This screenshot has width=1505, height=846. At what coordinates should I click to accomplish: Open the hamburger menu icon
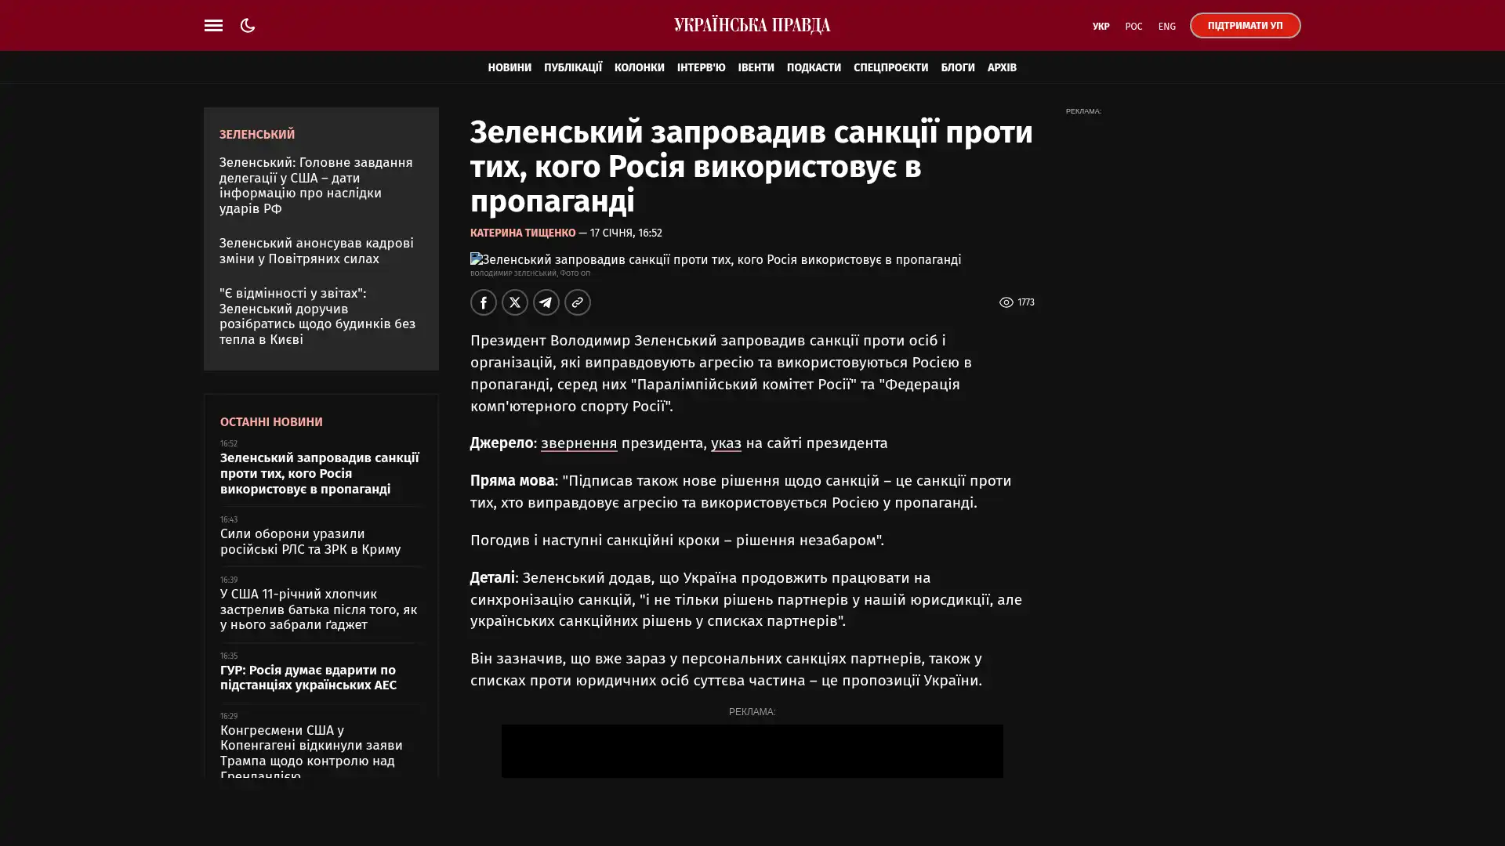(x=213, y=25)
